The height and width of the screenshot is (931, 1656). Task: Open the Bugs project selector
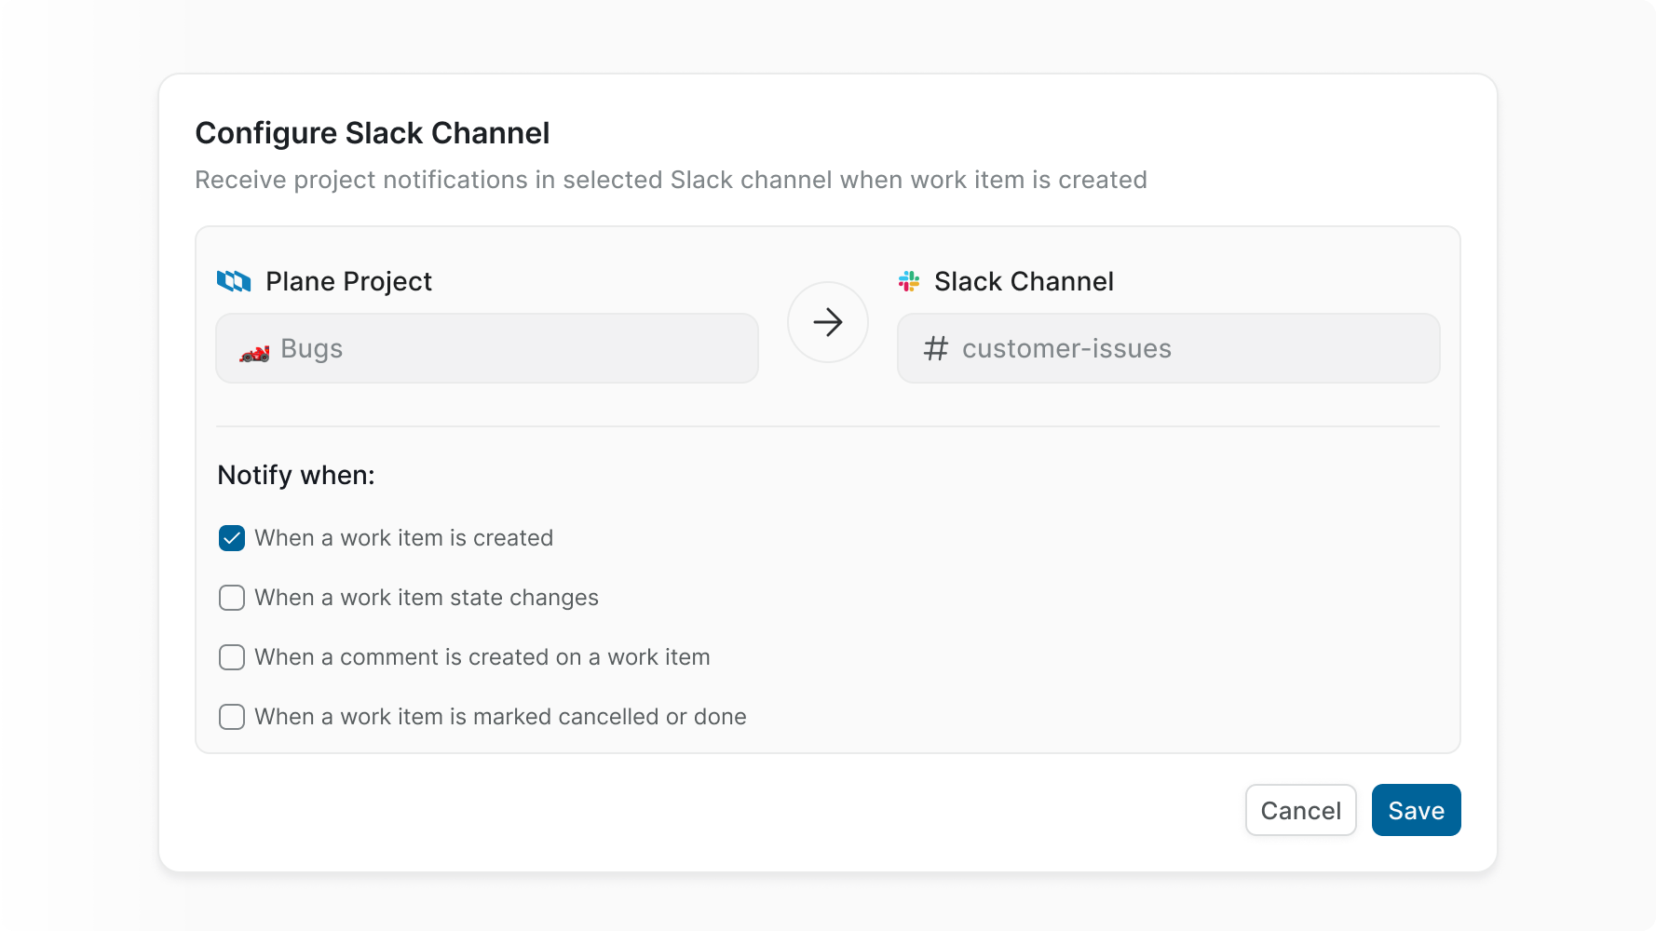[x=486, y=348]
